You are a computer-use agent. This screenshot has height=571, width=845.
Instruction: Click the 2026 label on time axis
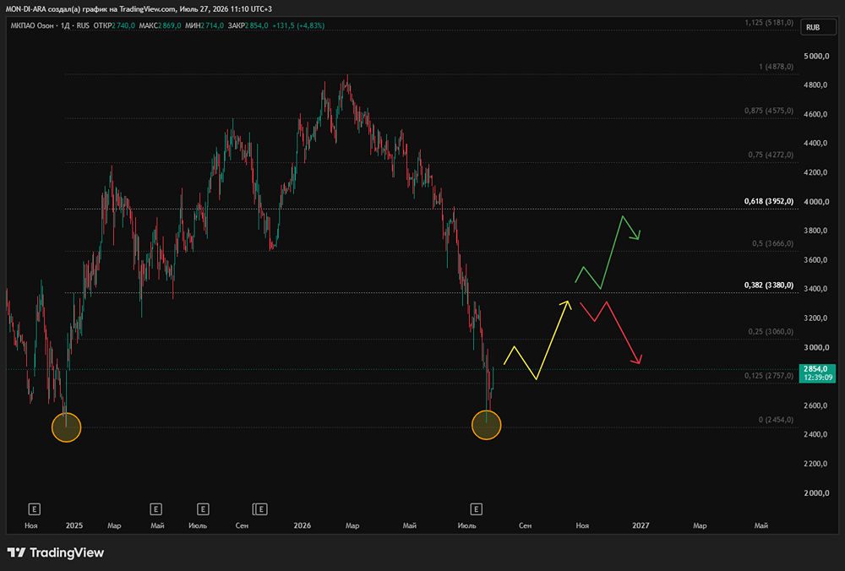click(303, 525)
